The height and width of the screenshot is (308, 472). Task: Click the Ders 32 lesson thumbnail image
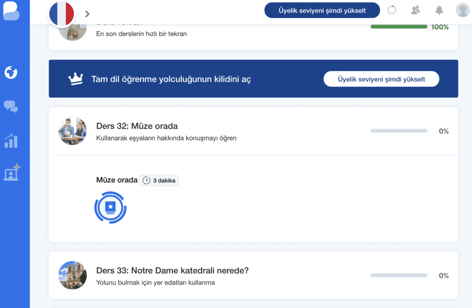click(72, 131)
